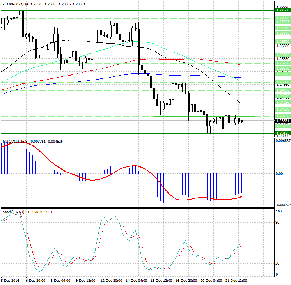Viewport: 291px width, 285px height.
Task: Click the 9 Dec 12:00 time marker
Action: pyautogui.click(x=86, y=280)
